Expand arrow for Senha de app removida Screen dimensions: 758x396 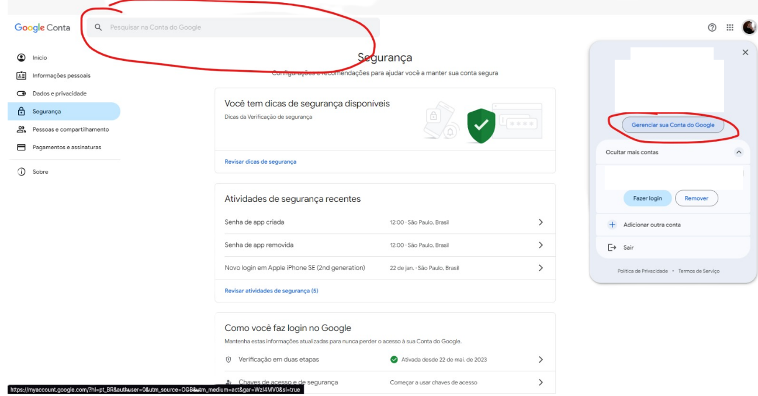click(x=541, y=245)
